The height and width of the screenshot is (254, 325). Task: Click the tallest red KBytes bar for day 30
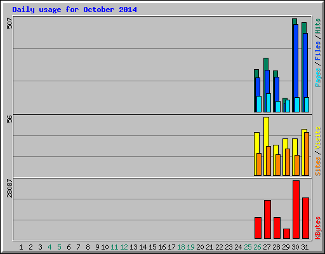click(x=296, y=210)
